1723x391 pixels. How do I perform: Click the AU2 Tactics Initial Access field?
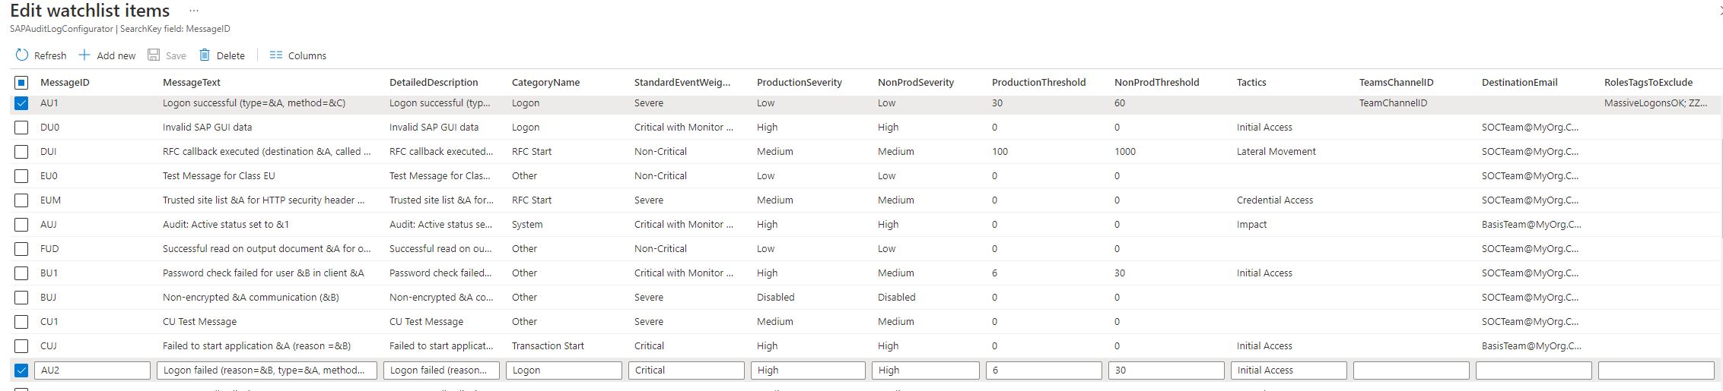(x=1289, y=371)
